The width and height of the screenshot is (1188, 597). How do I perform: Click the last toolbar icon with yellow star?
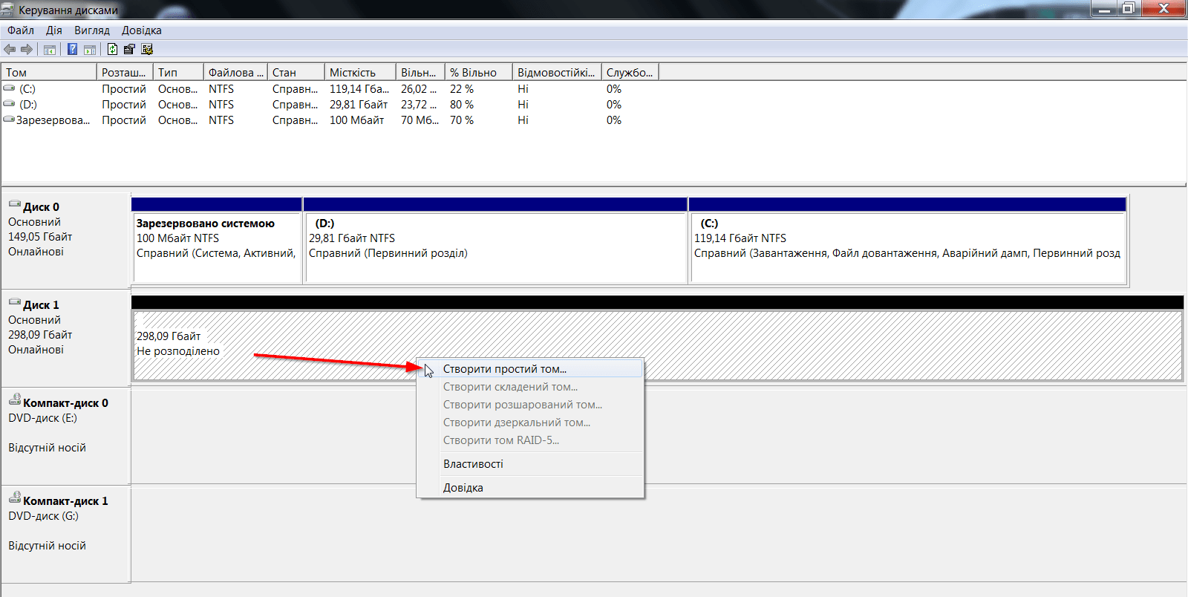147,49
